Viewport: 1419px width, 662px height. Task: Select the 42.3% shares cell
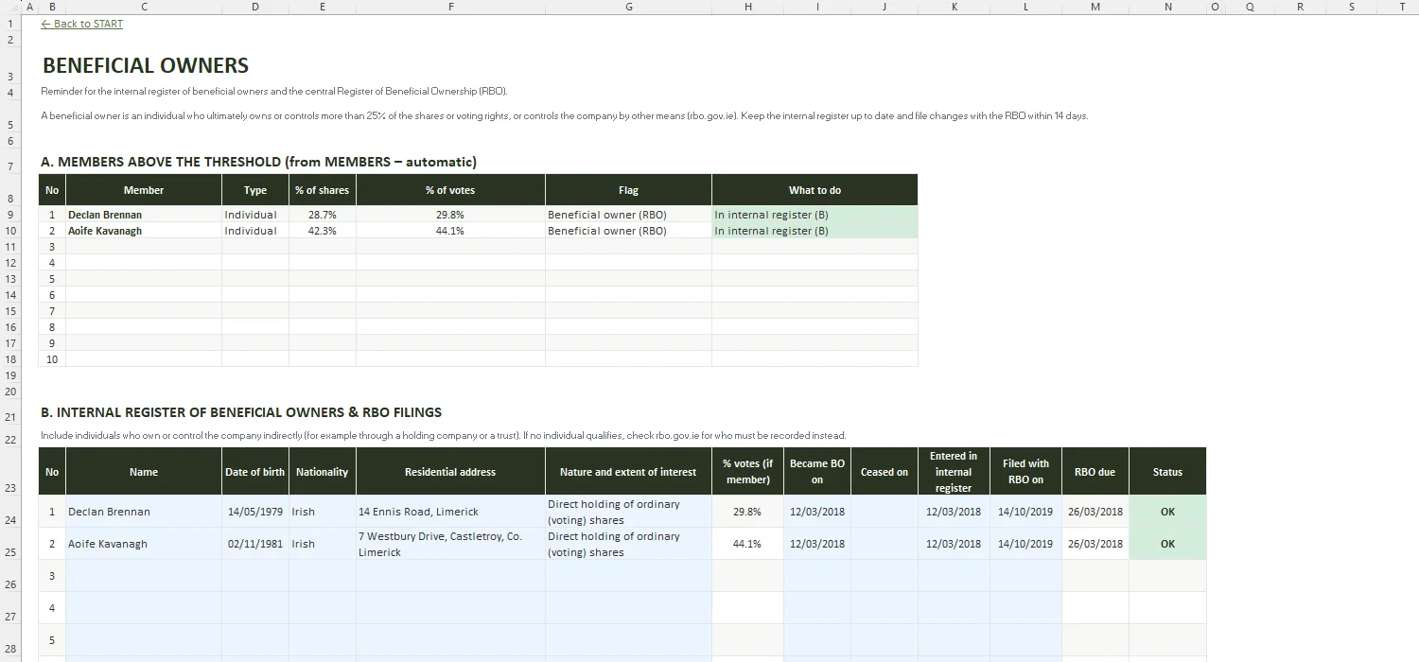pyautogui.click(x=322, y=231)
